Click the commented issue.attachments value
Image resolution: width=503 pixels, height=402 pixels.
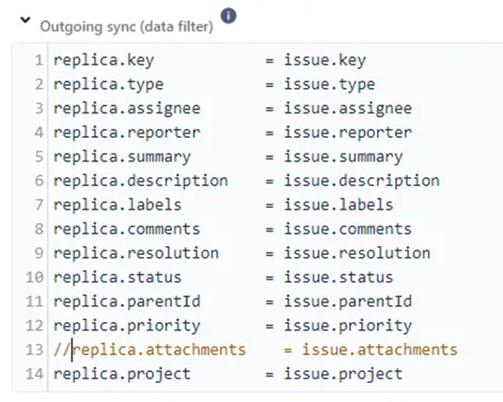coord(380,349)
